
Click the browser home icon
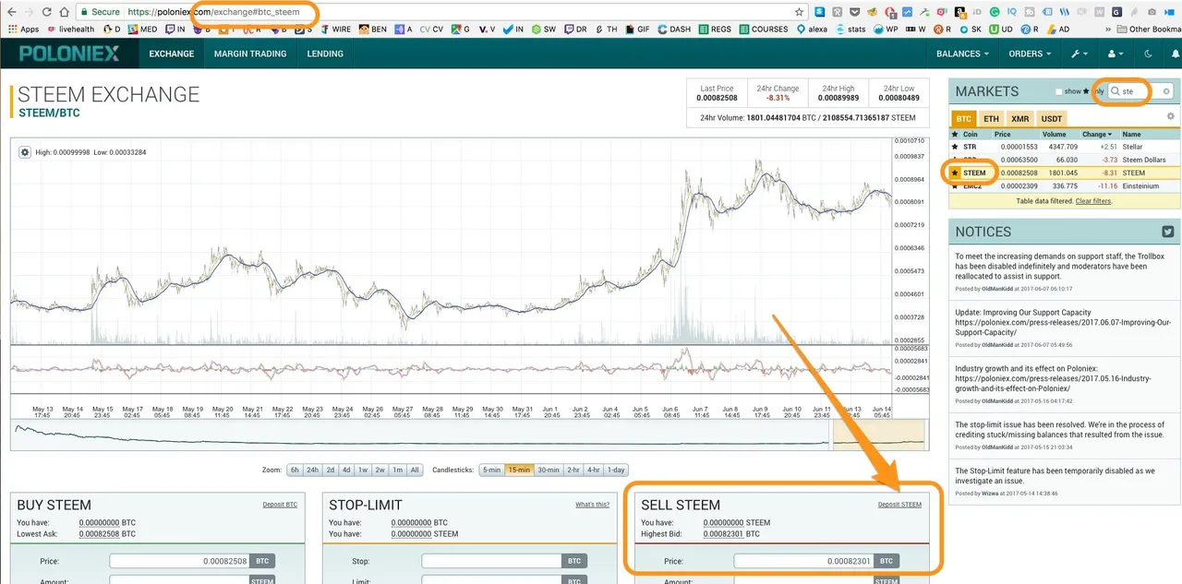coord(64,12)
